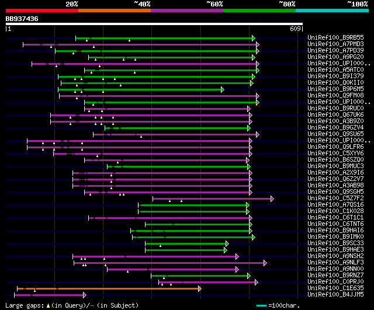Click the cyan 100char scale bar

tap(261, 305)
